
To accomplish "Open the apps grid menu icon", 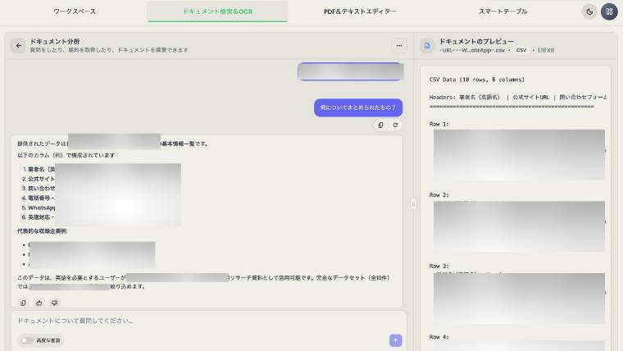I will (x=609, y=11).
